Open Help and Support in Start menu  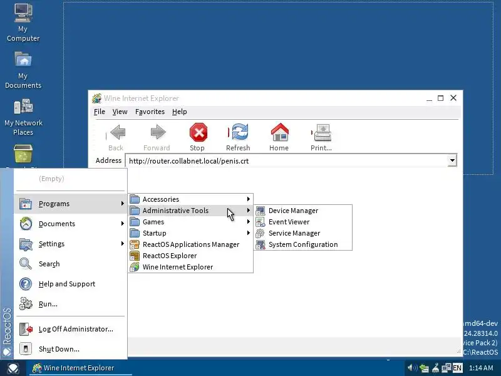point(70,284)
